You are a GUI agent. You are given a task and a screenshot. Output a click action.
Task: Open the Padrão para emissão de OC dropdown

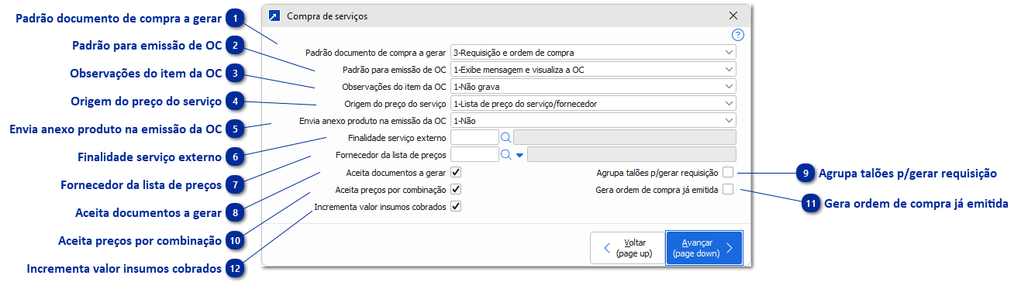pos(593,70)
